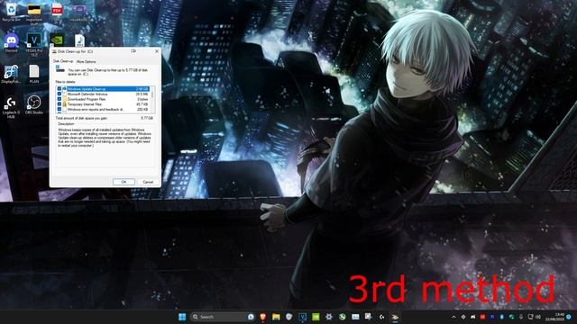Select the Temporary Internet Files row
Viewport: 577px width, 324px height.
[104, 104]
